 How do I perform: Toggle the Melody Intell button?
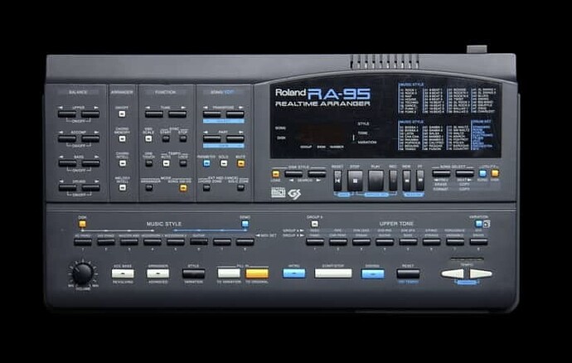point(121,186)
